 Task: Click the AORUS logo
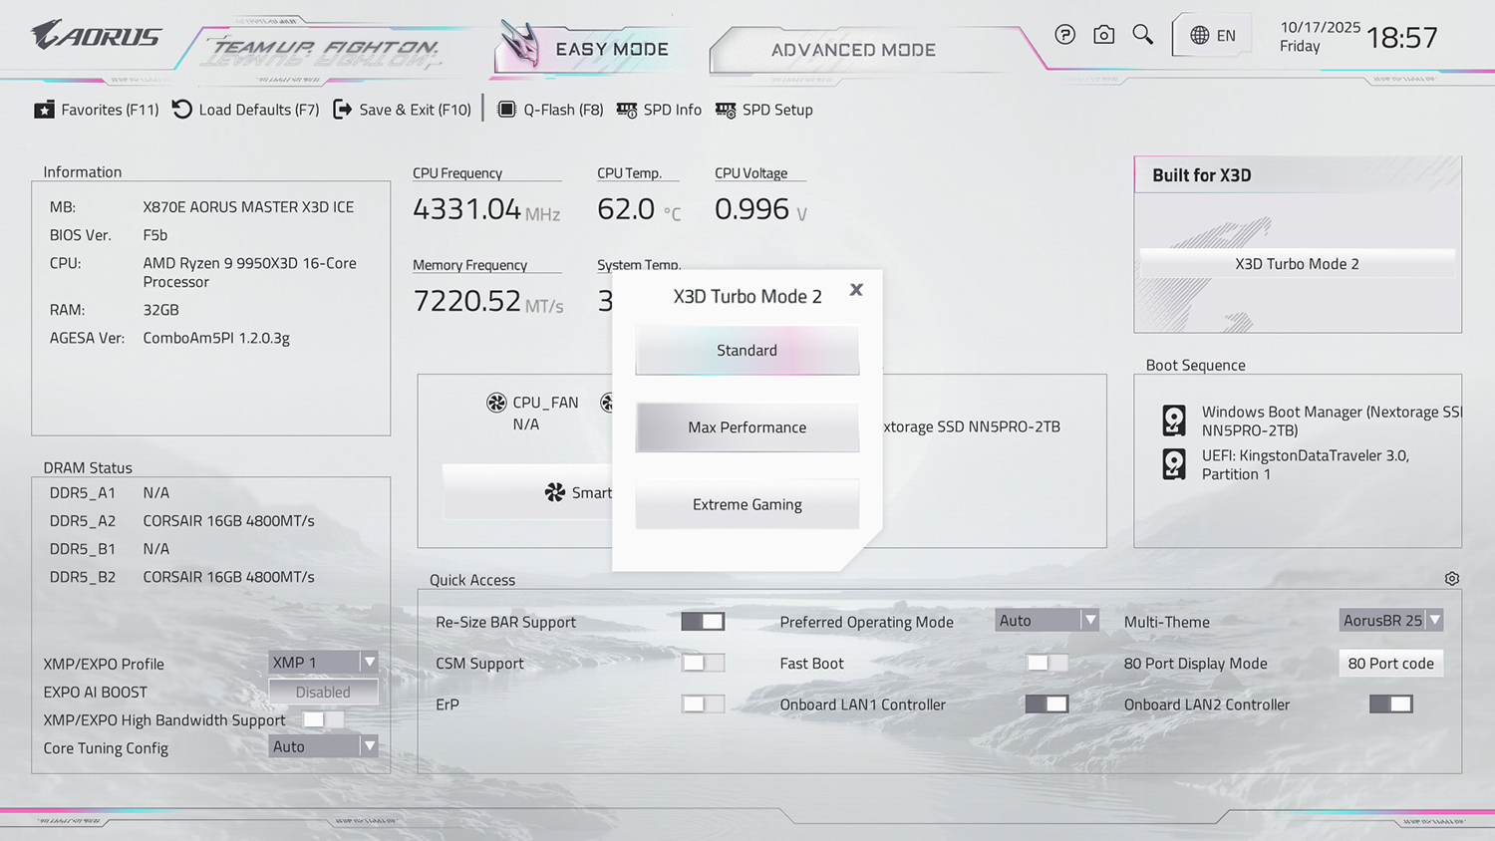96,35
